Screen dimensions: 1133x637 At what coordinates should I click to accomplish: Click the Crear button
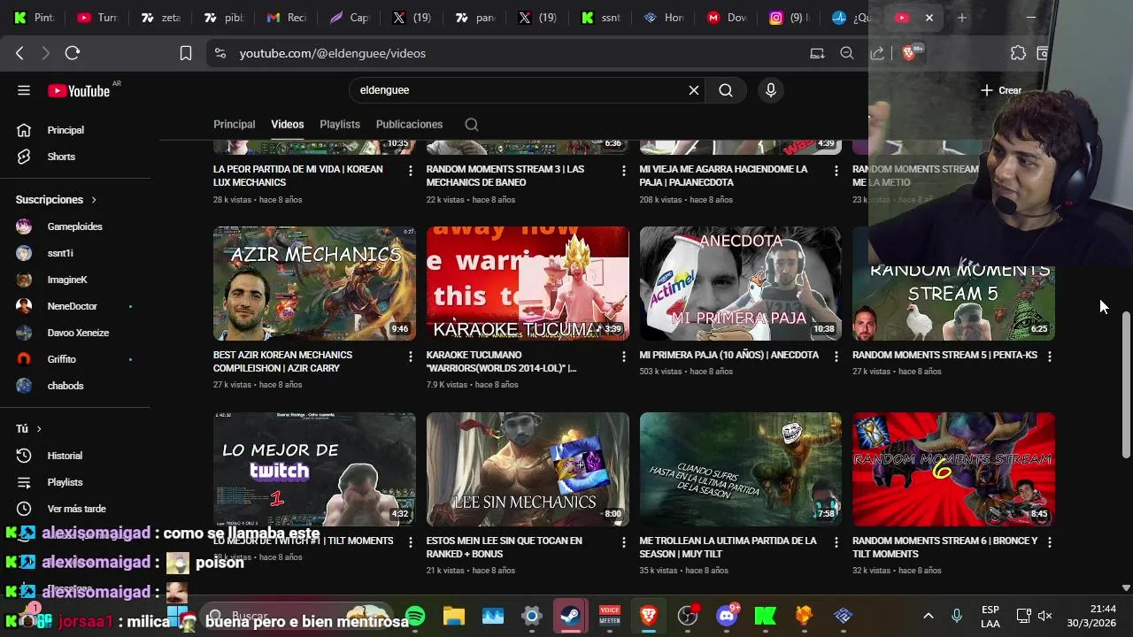[x=1001, y=90]
